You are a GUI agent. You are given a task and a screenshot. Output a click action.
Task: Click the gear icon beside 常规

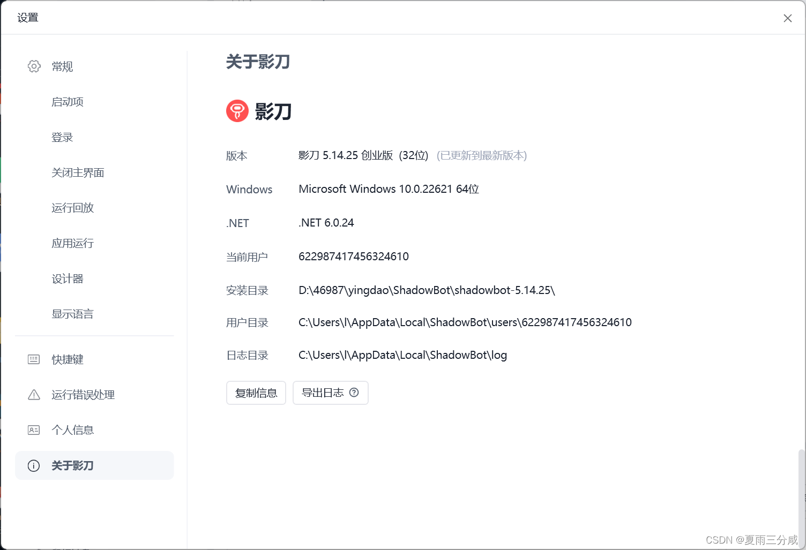[34, 66]
